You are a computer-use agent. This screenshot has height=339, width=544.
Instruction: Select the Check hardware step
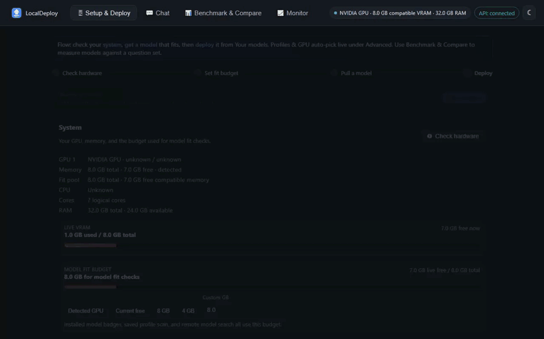tap(78, 73)
